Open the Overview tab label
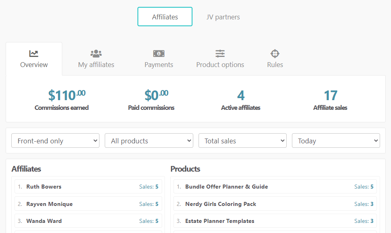The image size is (391, 233). (x=34, y=65)
